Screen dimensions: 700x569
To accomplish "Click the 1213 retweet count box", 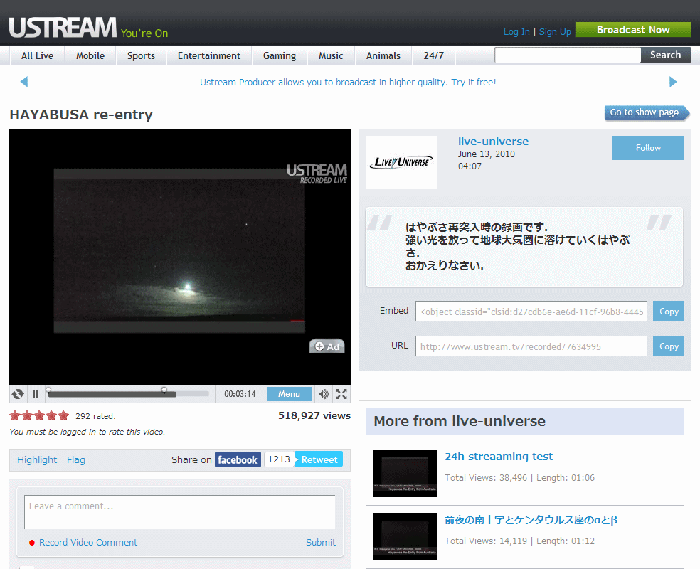I will (x=279, y=459).
